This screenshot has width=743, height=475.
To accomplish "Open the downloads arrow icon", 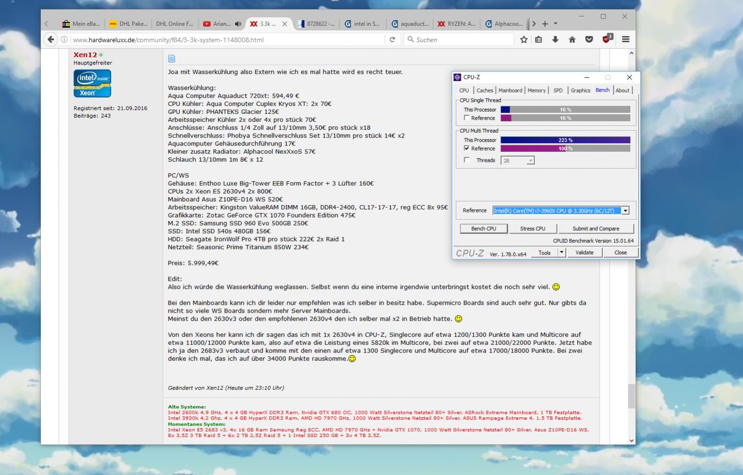I will click(555, 40).
